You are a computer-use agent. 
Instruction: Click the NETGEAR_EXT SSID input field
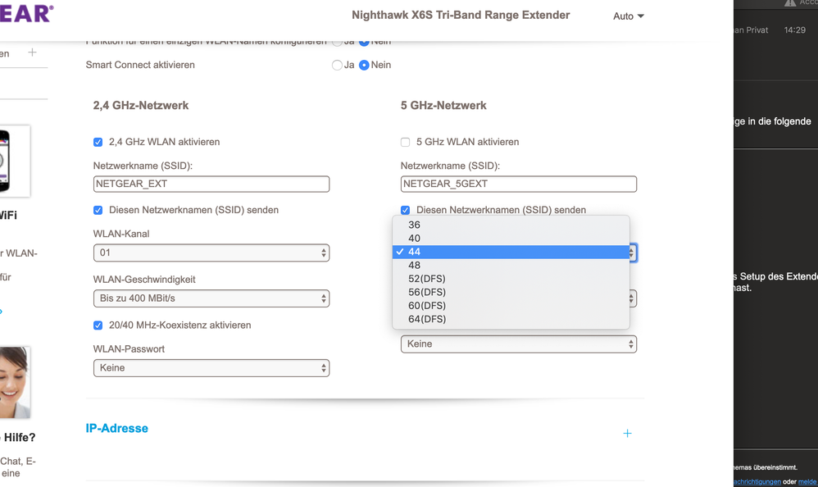211,184
